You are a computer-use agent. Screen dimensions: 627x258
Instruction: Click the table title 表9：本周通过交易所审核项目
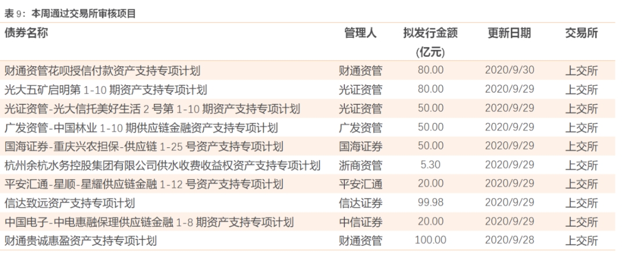pyautogui.click(x=70, y=13)
